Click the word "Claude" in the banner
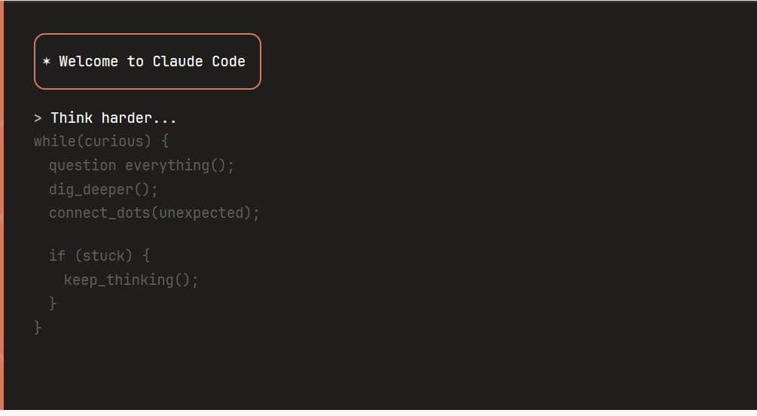The width and height of the screenshot is (757, 416). pyautogui.click(x=178, y=62)
